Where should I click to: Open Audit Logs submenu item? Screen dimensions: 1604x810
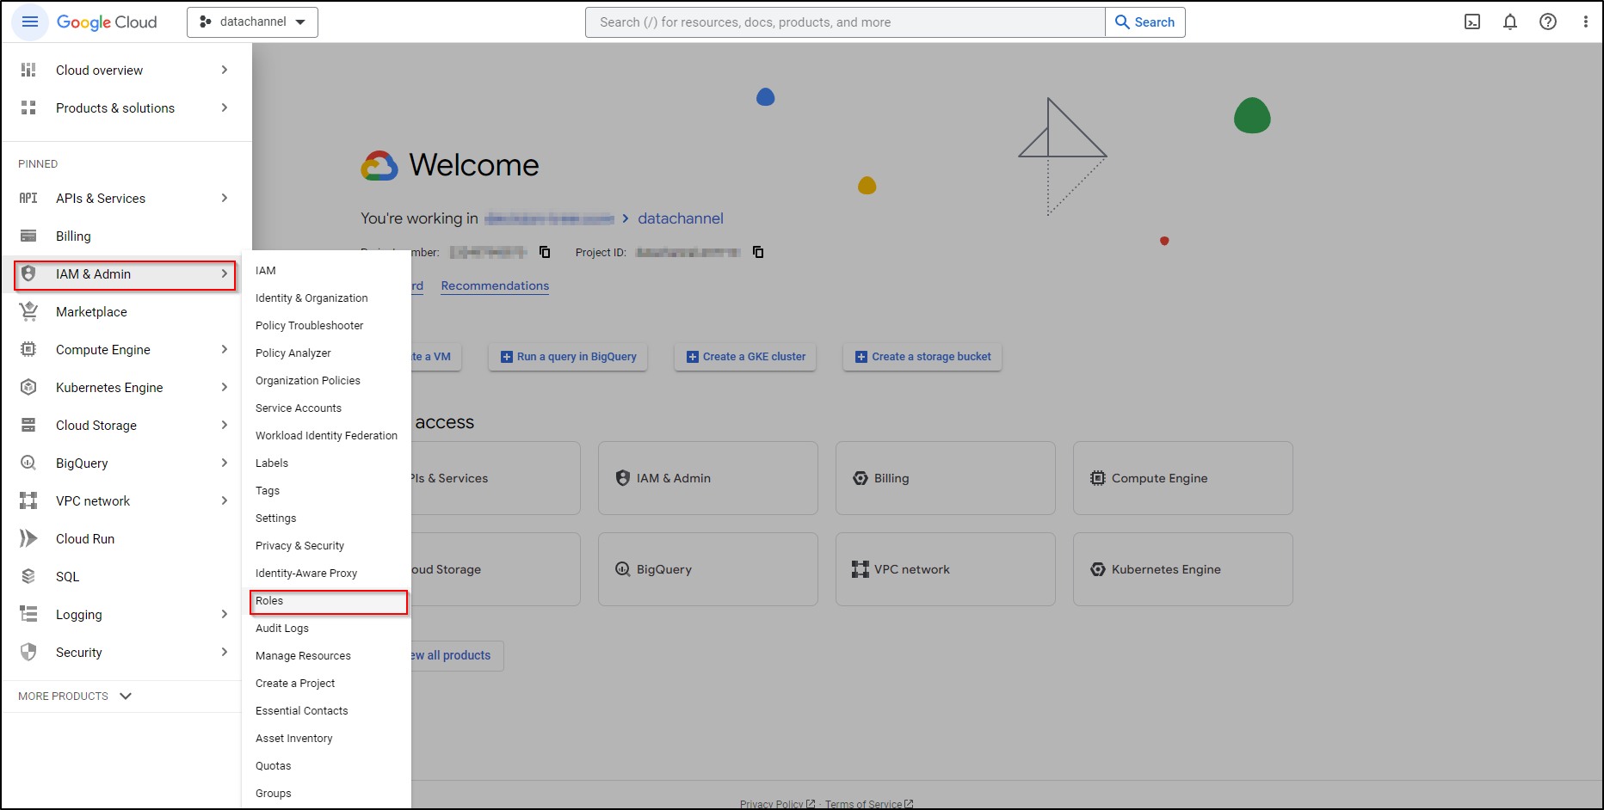(x=326, y=628)
